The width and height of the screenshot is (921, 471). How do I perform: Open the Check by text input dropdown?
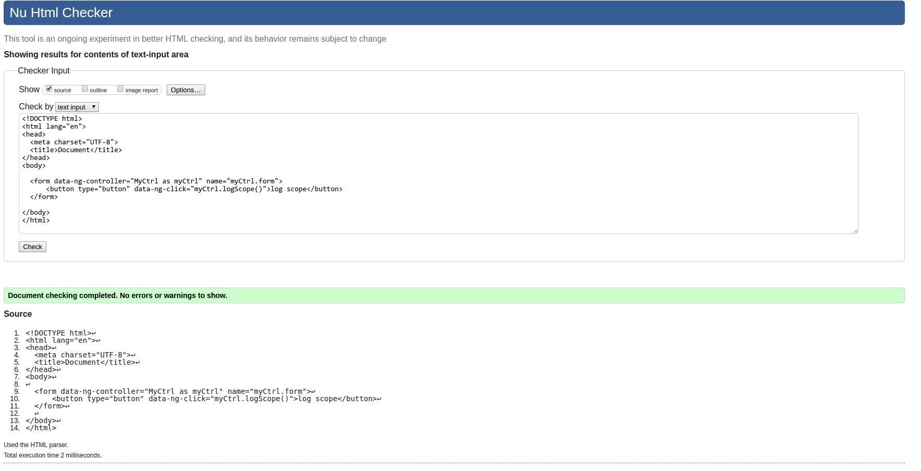77,107
